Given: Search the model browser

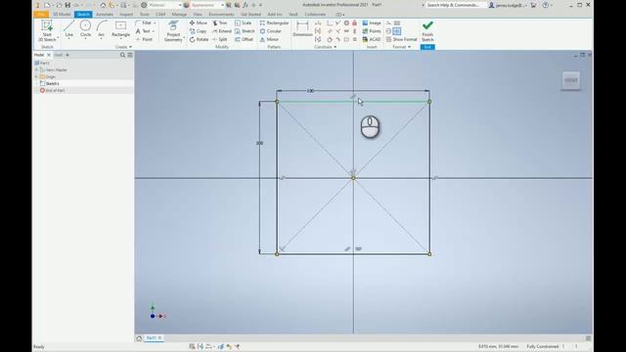Looking at the screenshot, I should (122, 55).
